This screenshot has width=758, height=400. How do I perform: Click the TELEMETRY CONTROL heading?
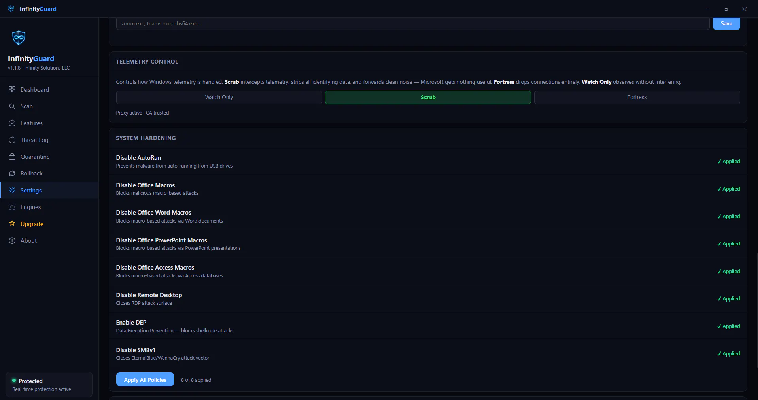[147, 62]
